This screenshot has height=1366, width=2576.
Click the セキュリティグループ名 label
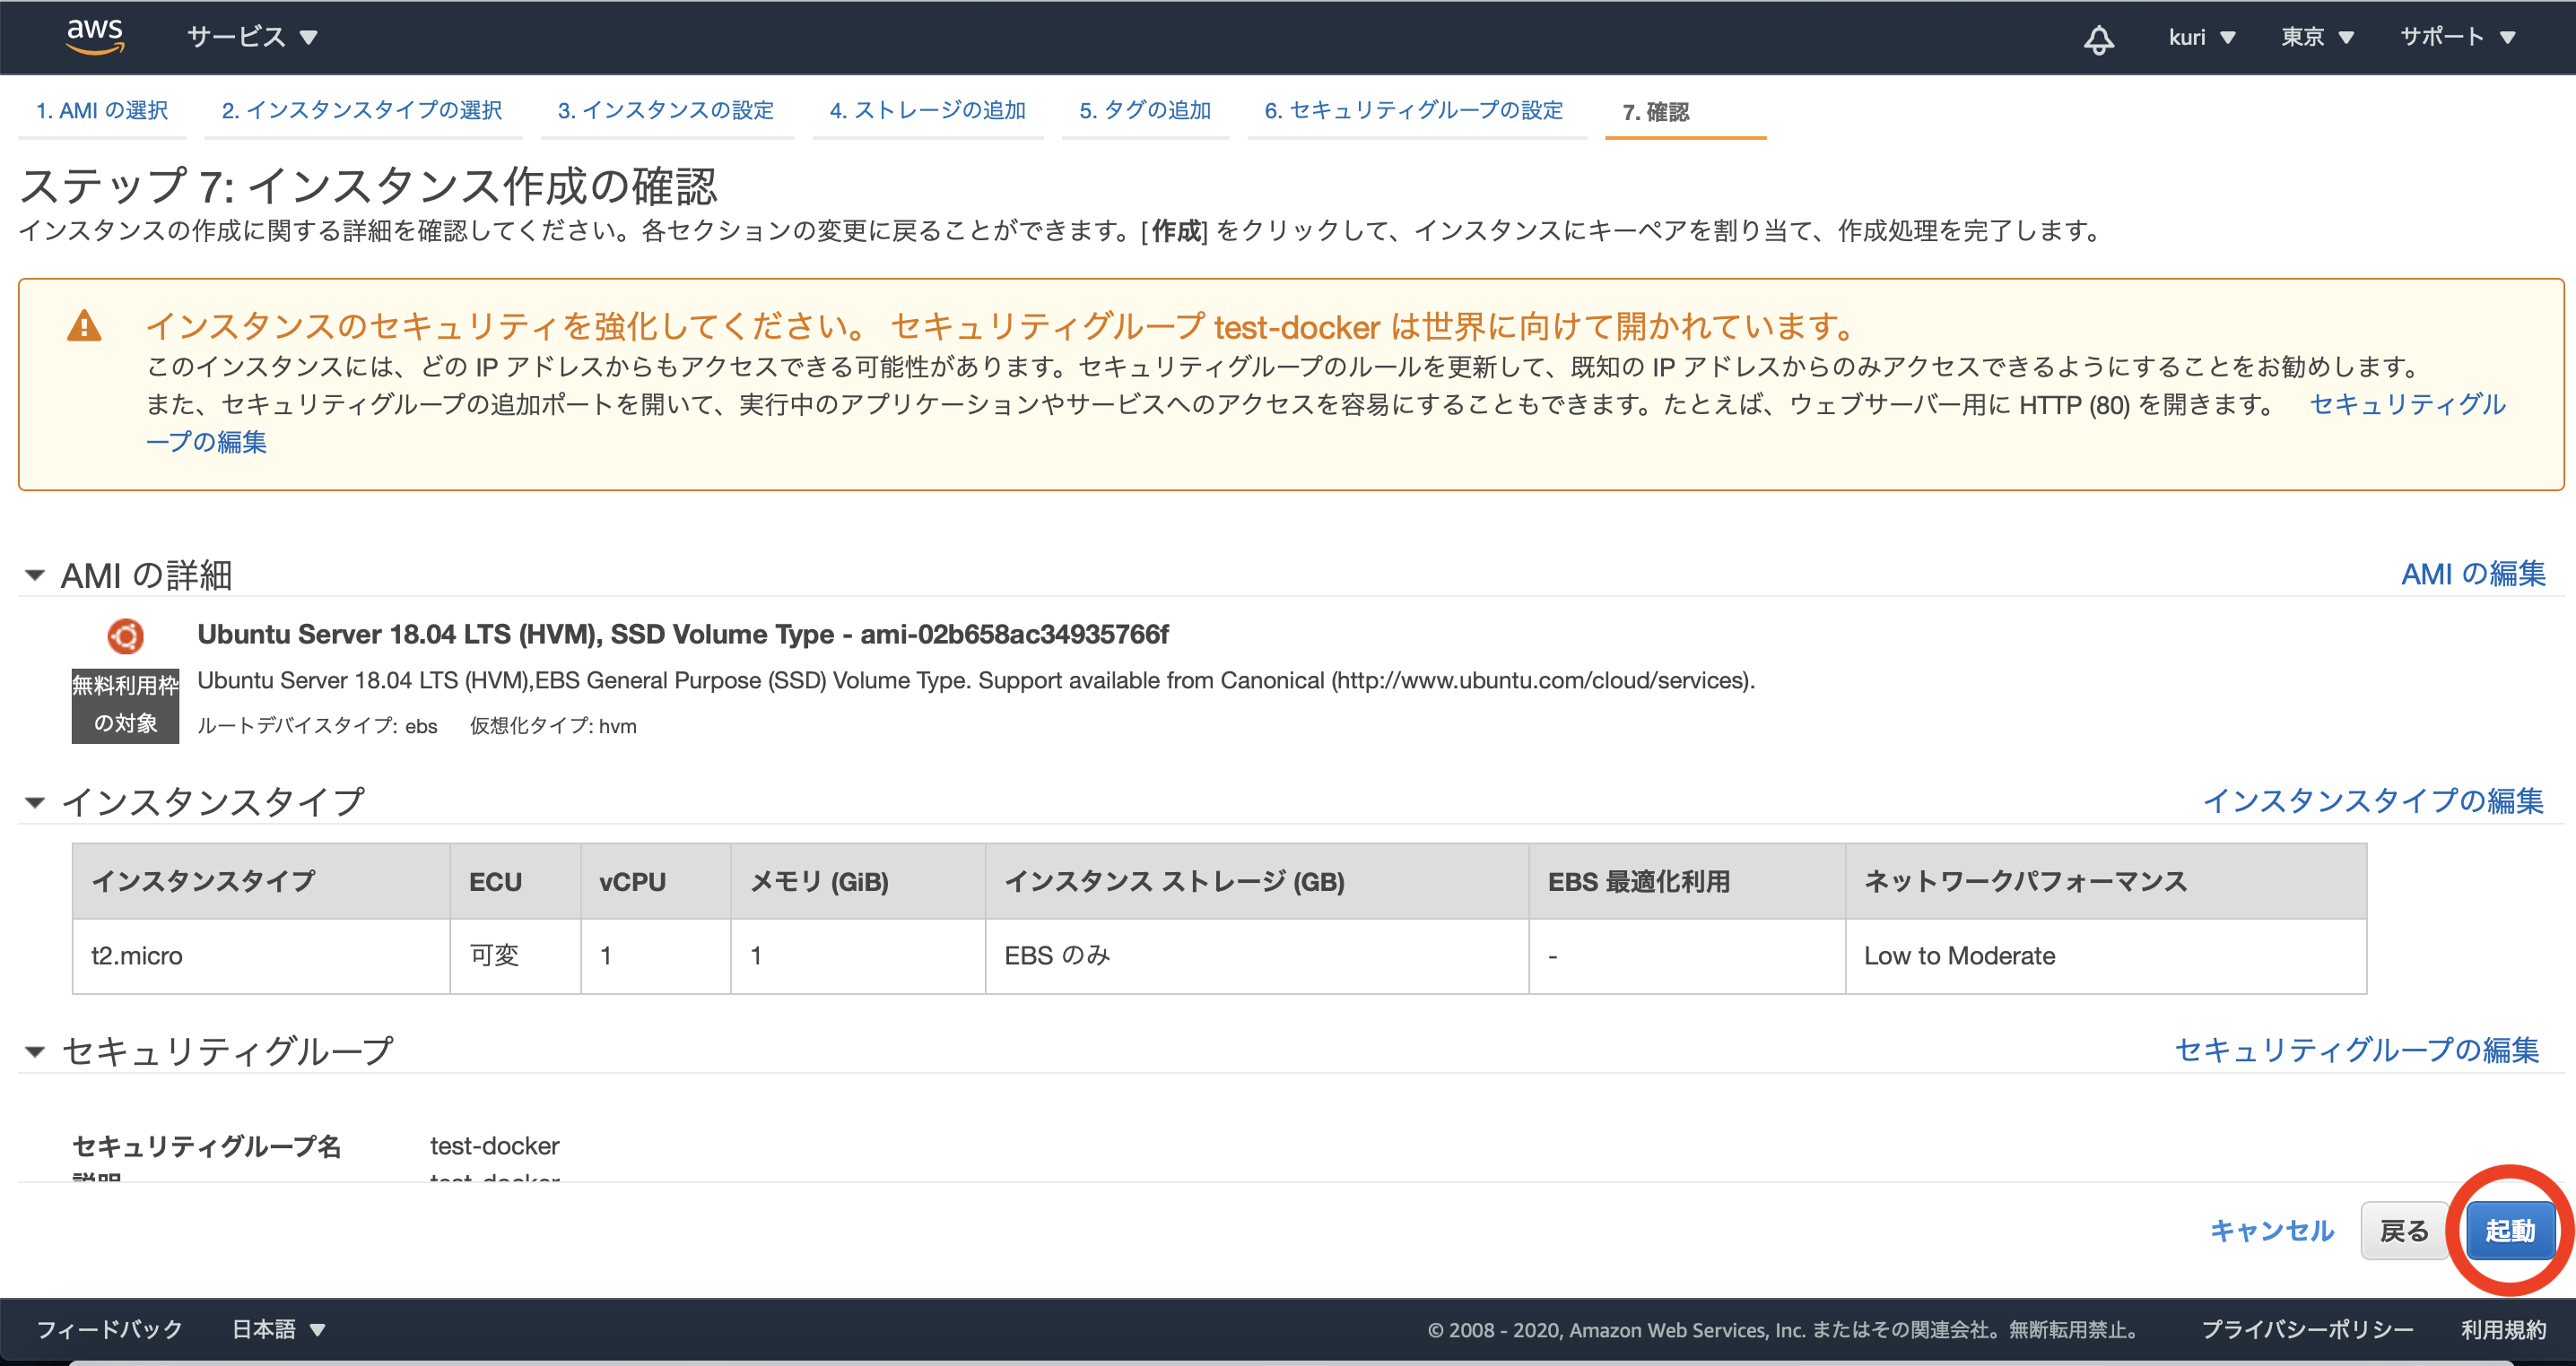pos(207,1146)
